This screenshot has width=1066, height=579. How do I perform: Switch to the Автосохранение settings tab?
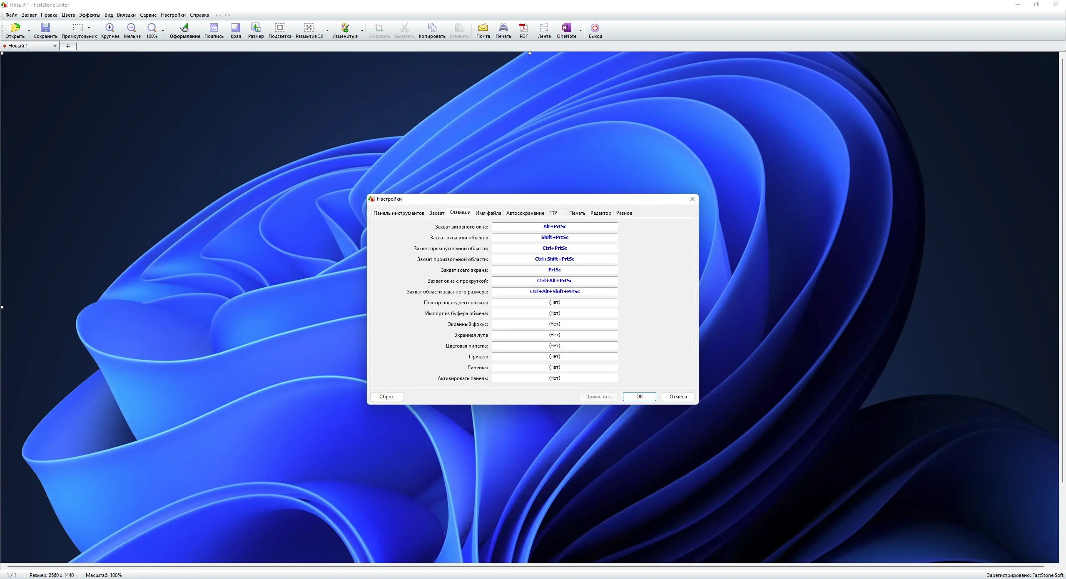[525, 213]
